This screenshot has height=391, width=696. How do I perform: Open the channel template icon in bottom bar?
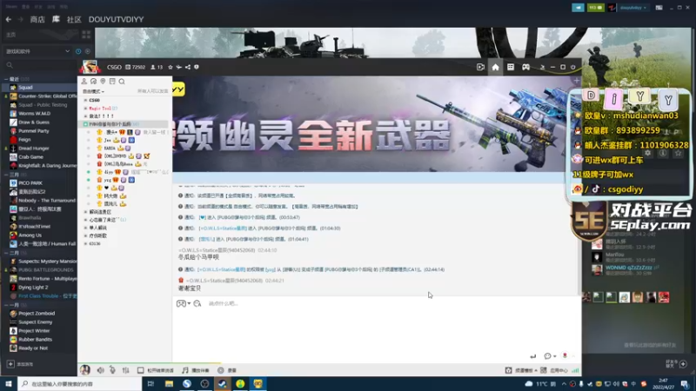[x=509, y=370]
